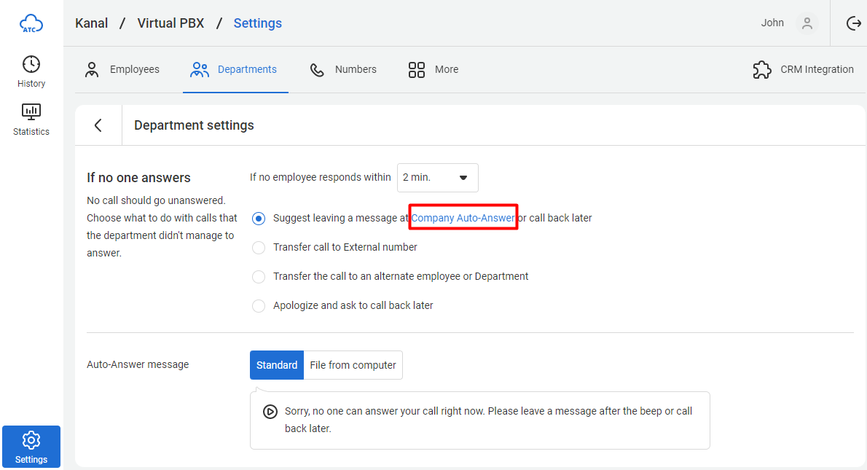Open the Company Auto-Answer link
This screenshot has width=867, height=470.
point(463,218)
